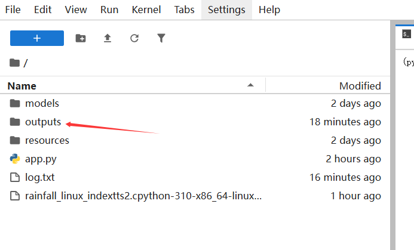Click the blue New Launcher plus button
The height and width of the screenshot is (250, 414).
(x=37, y=38)
